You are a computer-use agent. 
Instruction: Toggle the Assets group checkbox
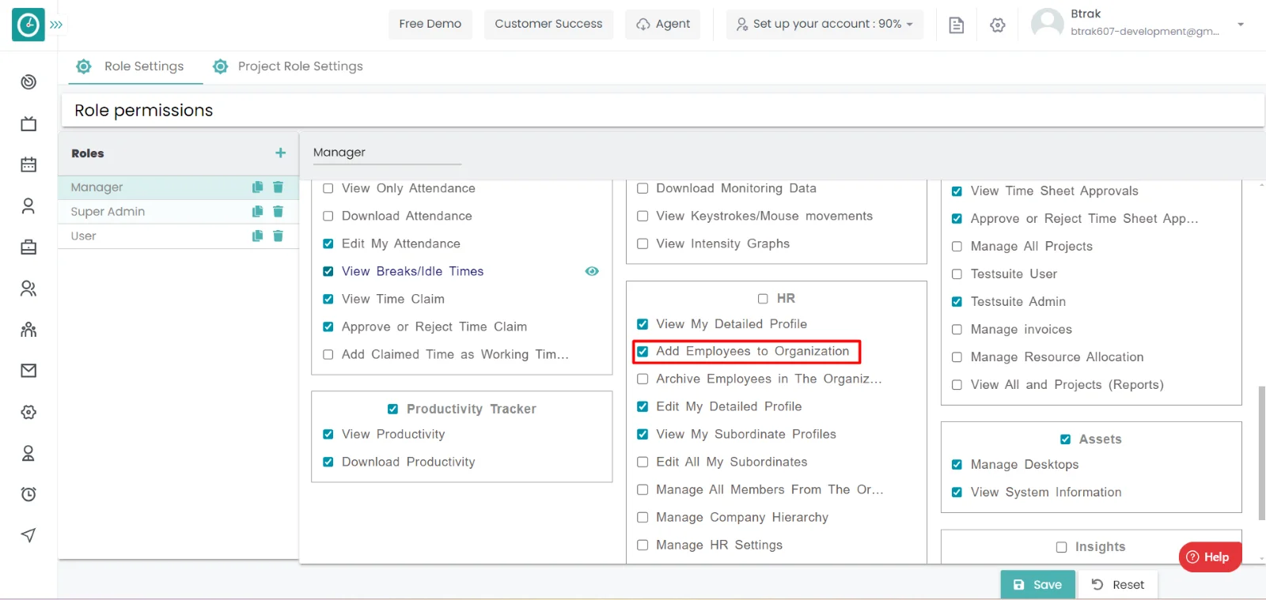1065,440
